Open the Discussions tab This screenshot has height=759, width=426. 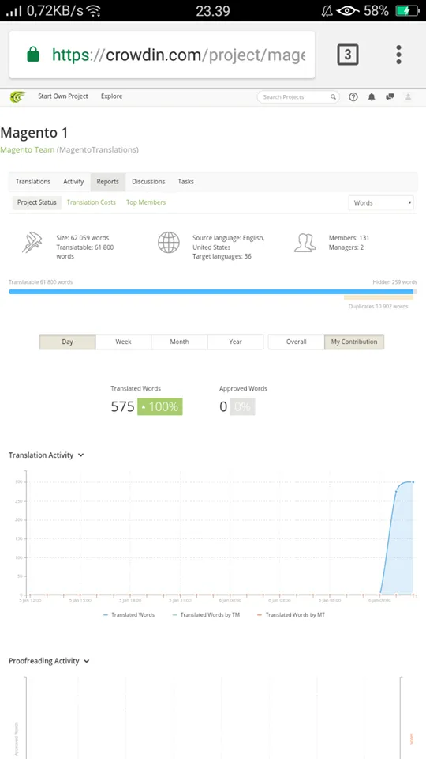coord(148,182)
